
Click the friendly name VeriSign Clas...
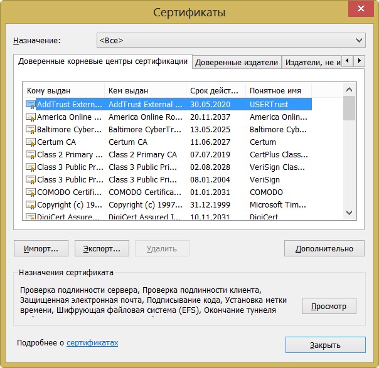277,167
